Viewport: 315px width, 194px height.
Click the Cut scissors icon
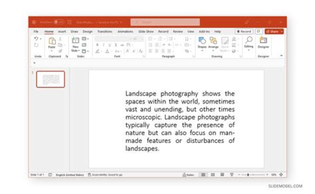(60, 39)
